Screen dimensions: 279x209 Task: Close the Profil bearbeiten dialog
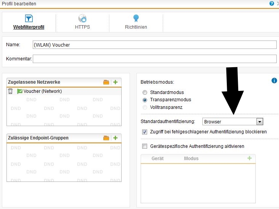click(x=277, y=3)
